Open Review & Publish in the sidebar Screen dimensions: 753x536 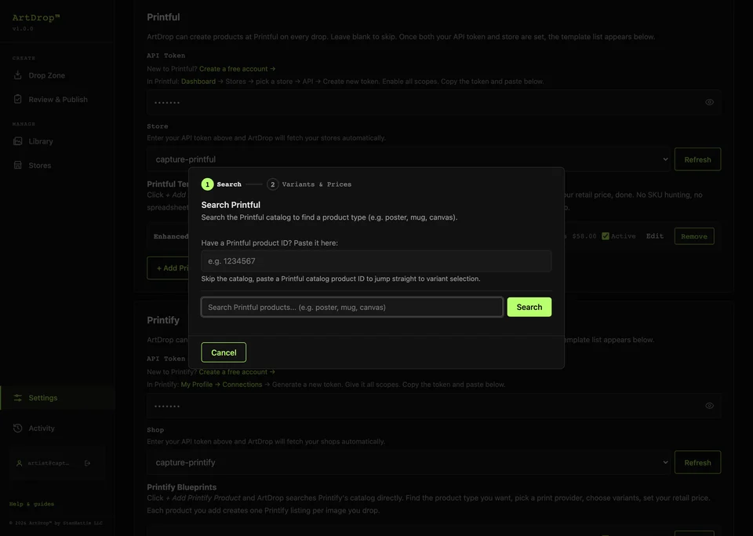[x=57, y=100]
